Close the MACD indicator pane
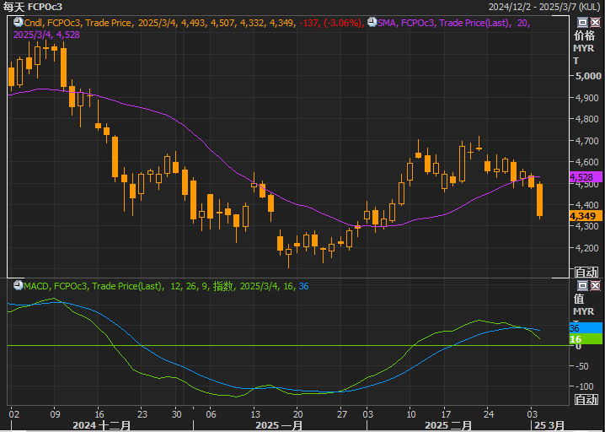605x432 pixels. coord(595,285)
